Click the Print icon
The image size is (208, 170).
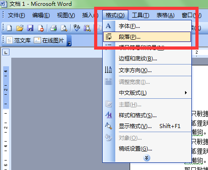coord(53,28)
